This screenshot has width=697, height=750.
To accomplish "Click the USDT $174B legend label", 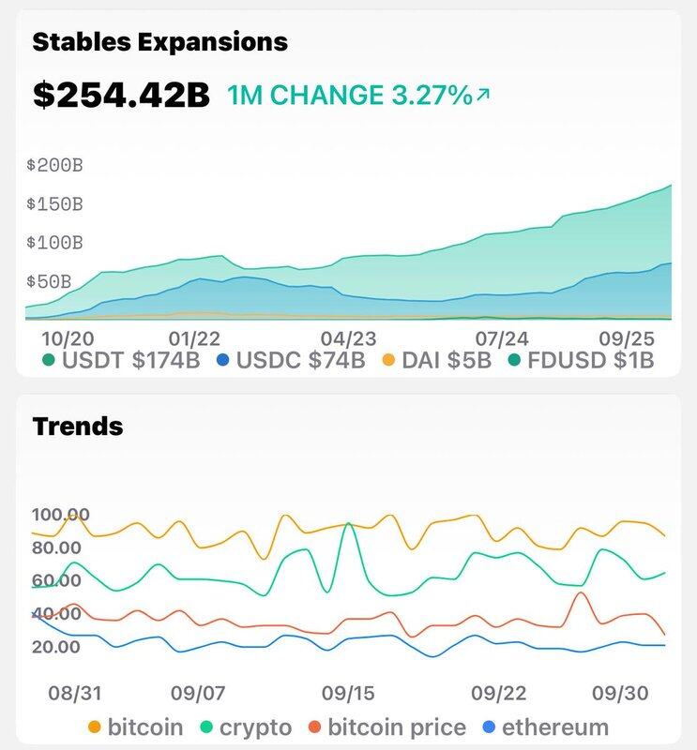I will point(129,360).
